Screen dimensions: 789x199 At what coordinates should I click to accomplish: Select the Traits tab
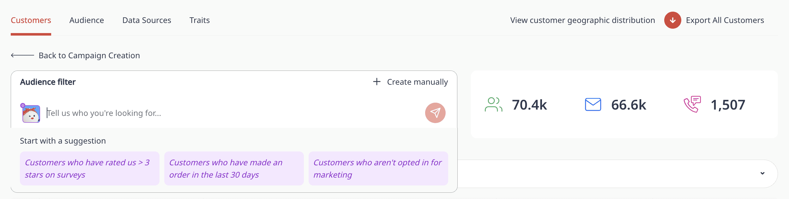[x=200, y=20]
